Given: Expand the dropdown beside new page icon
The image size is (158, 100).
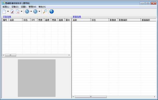Looking at the screenshot, I should point(8,12).
